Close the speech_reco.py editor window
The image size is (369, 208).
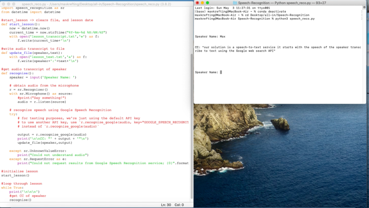[x=4, y=4]
